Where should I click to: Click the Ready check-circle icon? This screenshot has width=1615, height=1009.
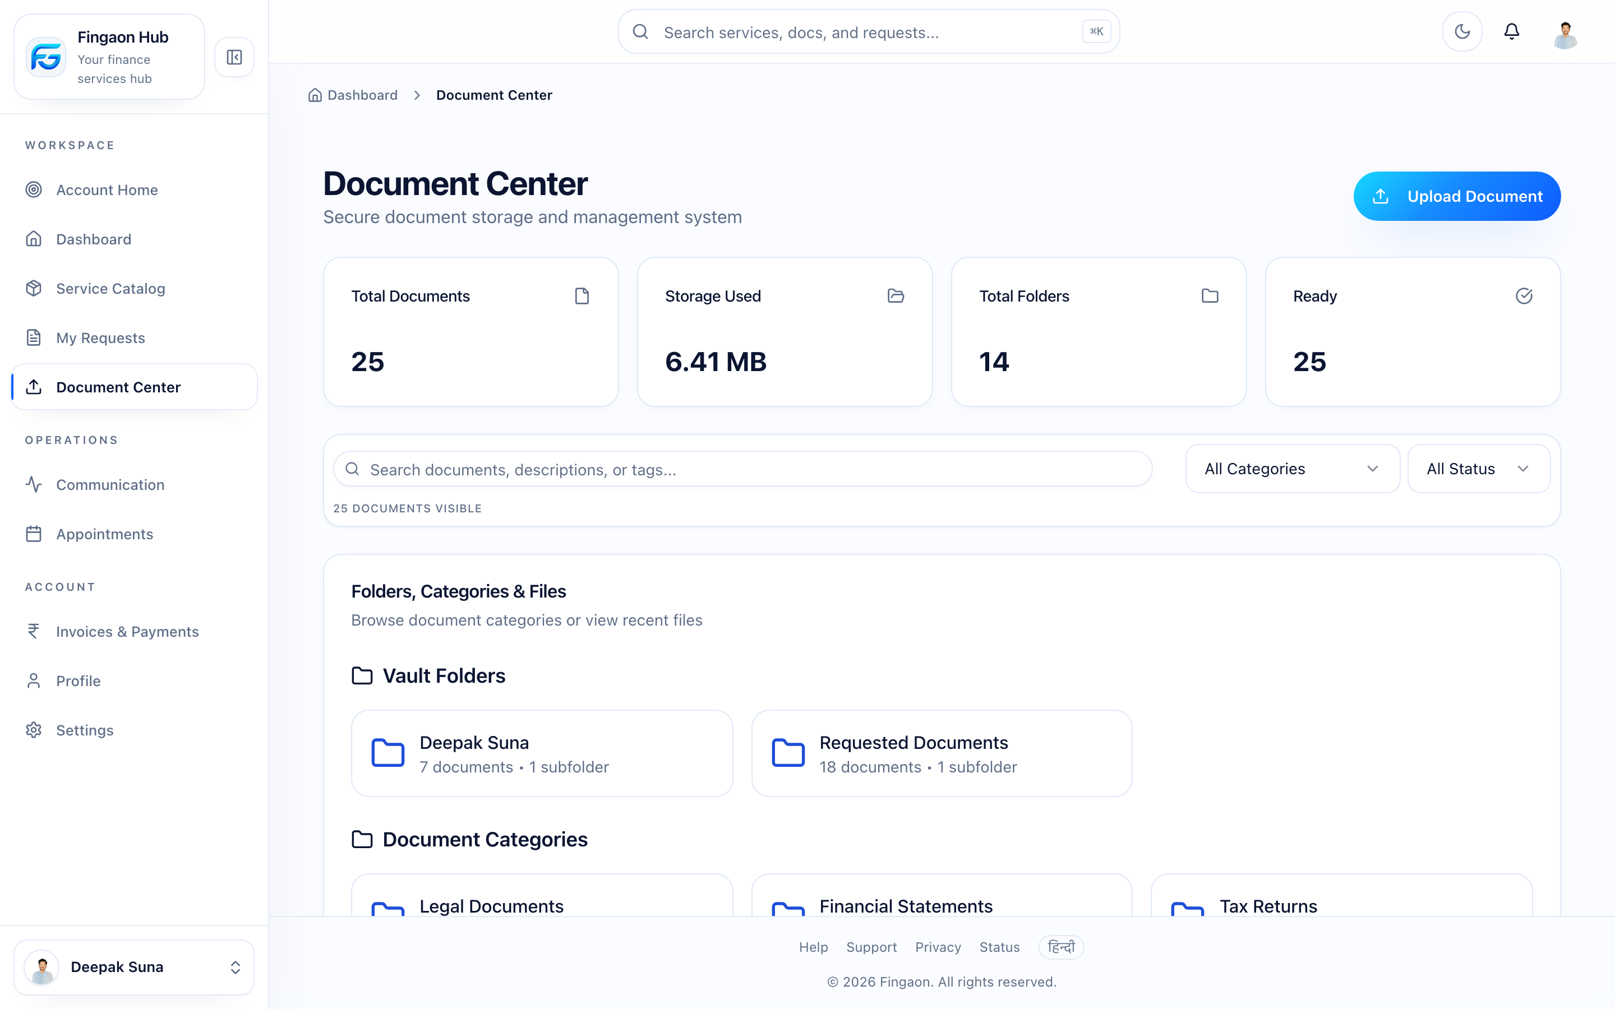1524,295
